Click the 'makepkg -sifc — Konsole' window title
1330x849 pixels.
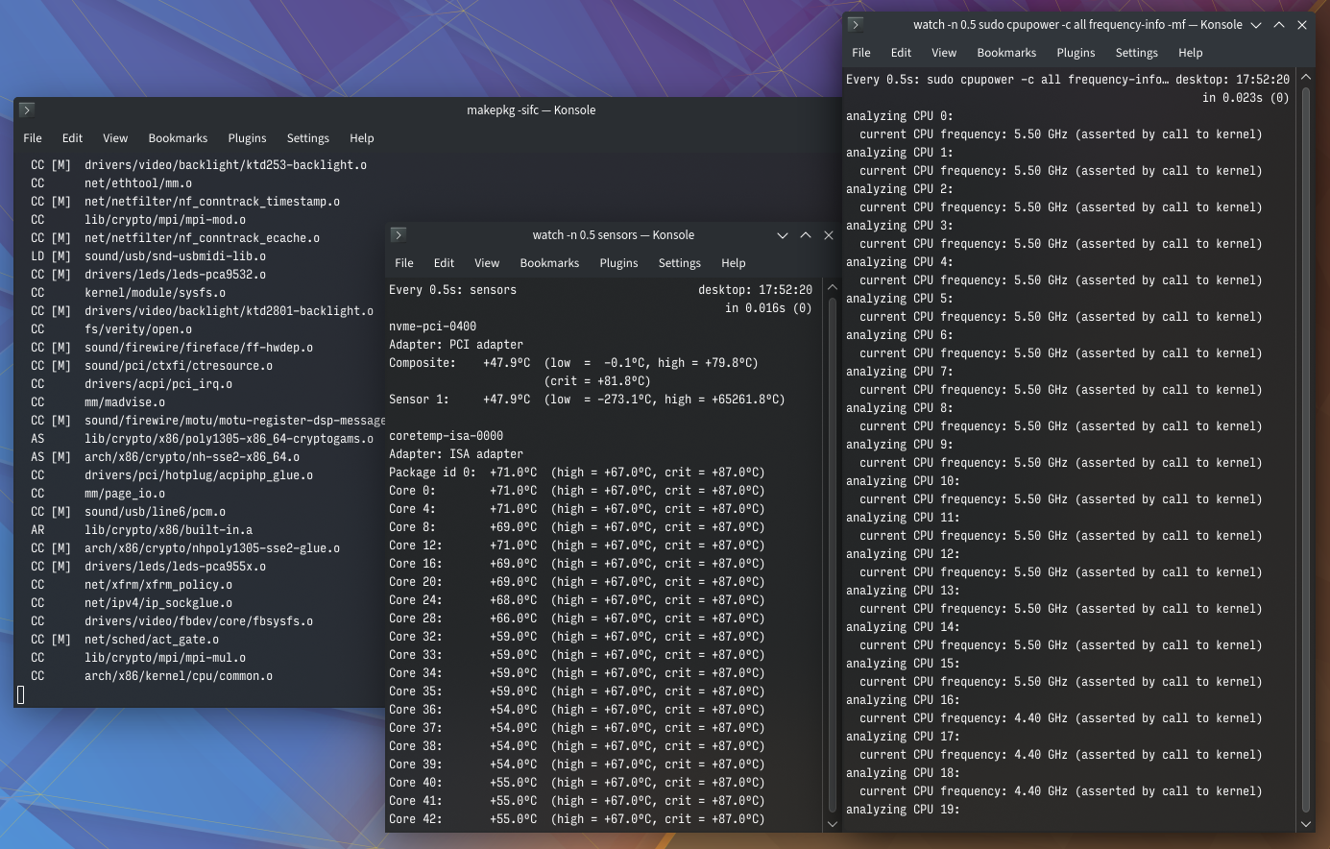[x=531, y=110]
